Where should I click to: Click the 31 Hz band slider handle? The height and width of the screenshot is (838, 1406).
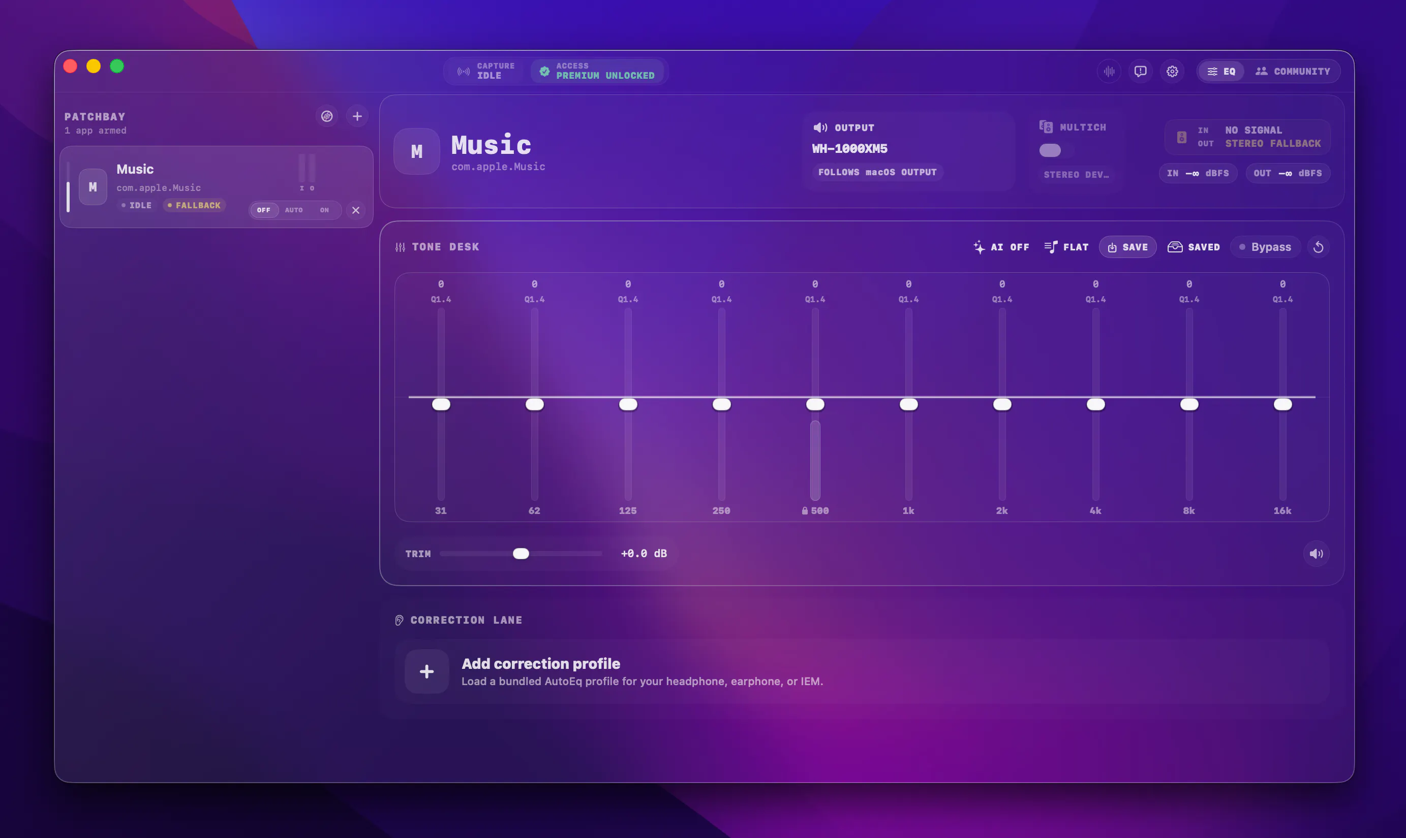coord(441,404)
